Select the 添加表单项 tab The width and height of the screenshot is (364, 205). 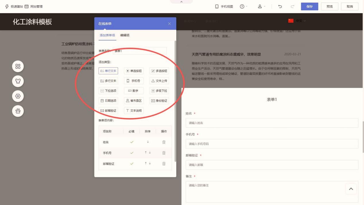coord(107,35)
